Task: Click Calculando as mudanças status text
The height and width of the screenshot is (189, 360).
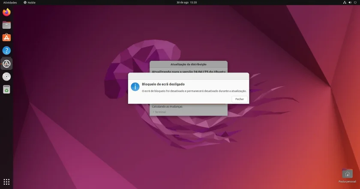Action: [167, 107]
